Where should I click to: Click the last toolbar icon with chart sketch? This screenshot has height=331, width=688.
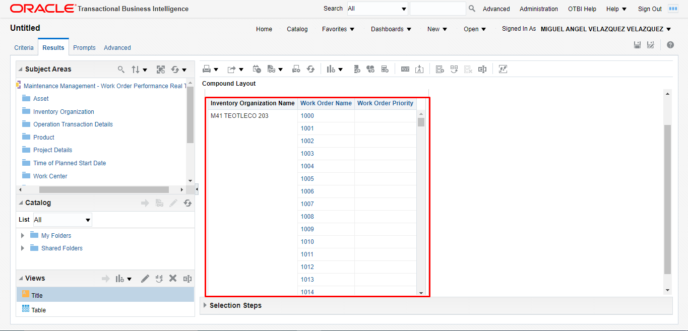[503, 69]
